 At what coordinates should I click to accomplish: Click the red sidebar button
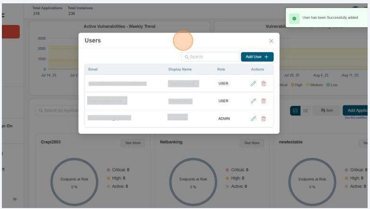click(x=11, y=32)
